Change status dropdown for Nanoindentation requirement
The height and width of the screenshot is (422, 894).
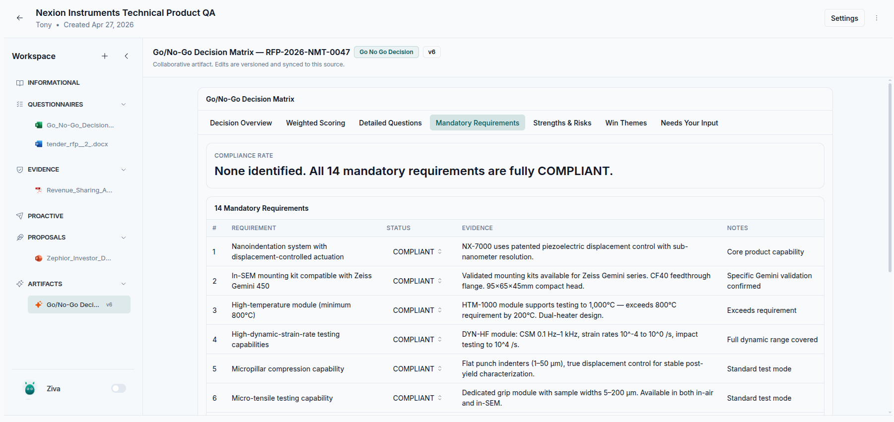417,252
